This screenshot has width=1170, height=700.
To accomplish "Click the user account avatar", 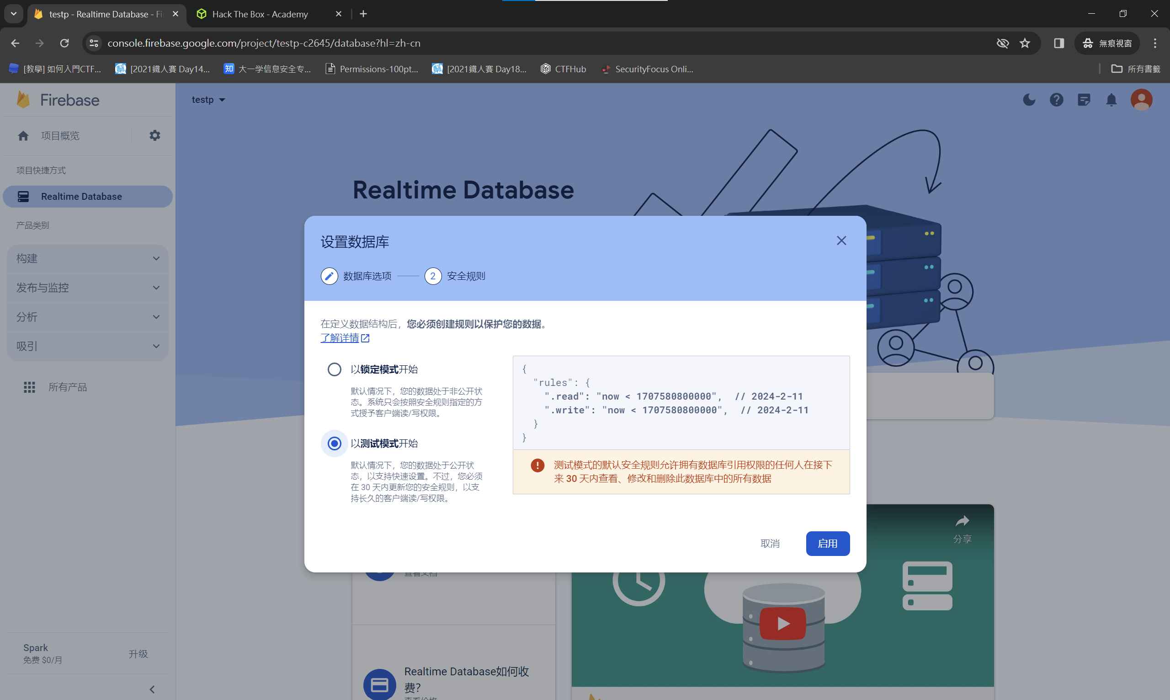I will (1141, 100).
